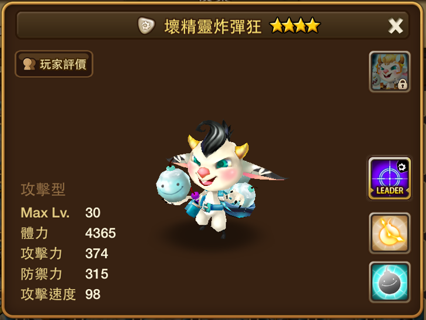Click the Max Lv. 30 stat row
This screenshot has height=320, width=426.
click(x=60, y=212)
